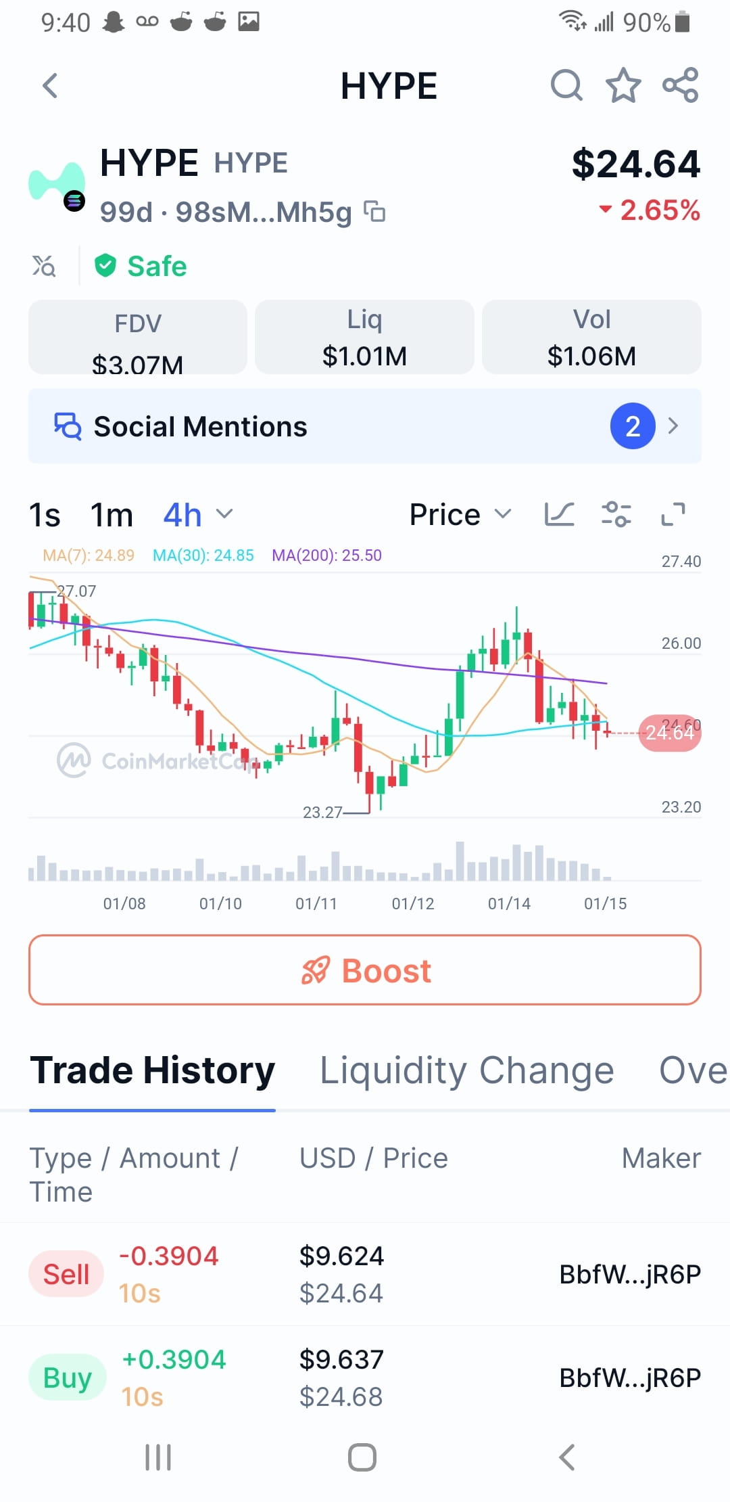
Task: Copy the token contract address
Action: click(x=374, y=212)
